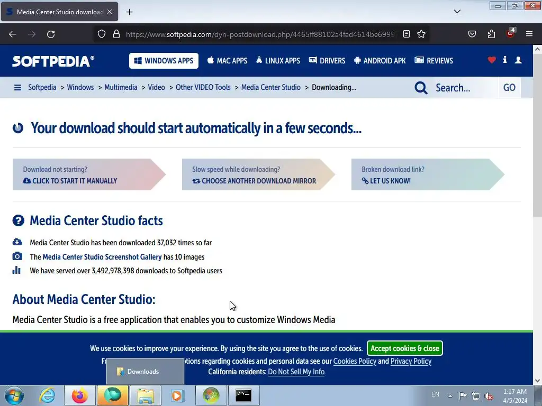
Task: Expand the breadcrumb hamburger menu
Action: tap(17, 88)
